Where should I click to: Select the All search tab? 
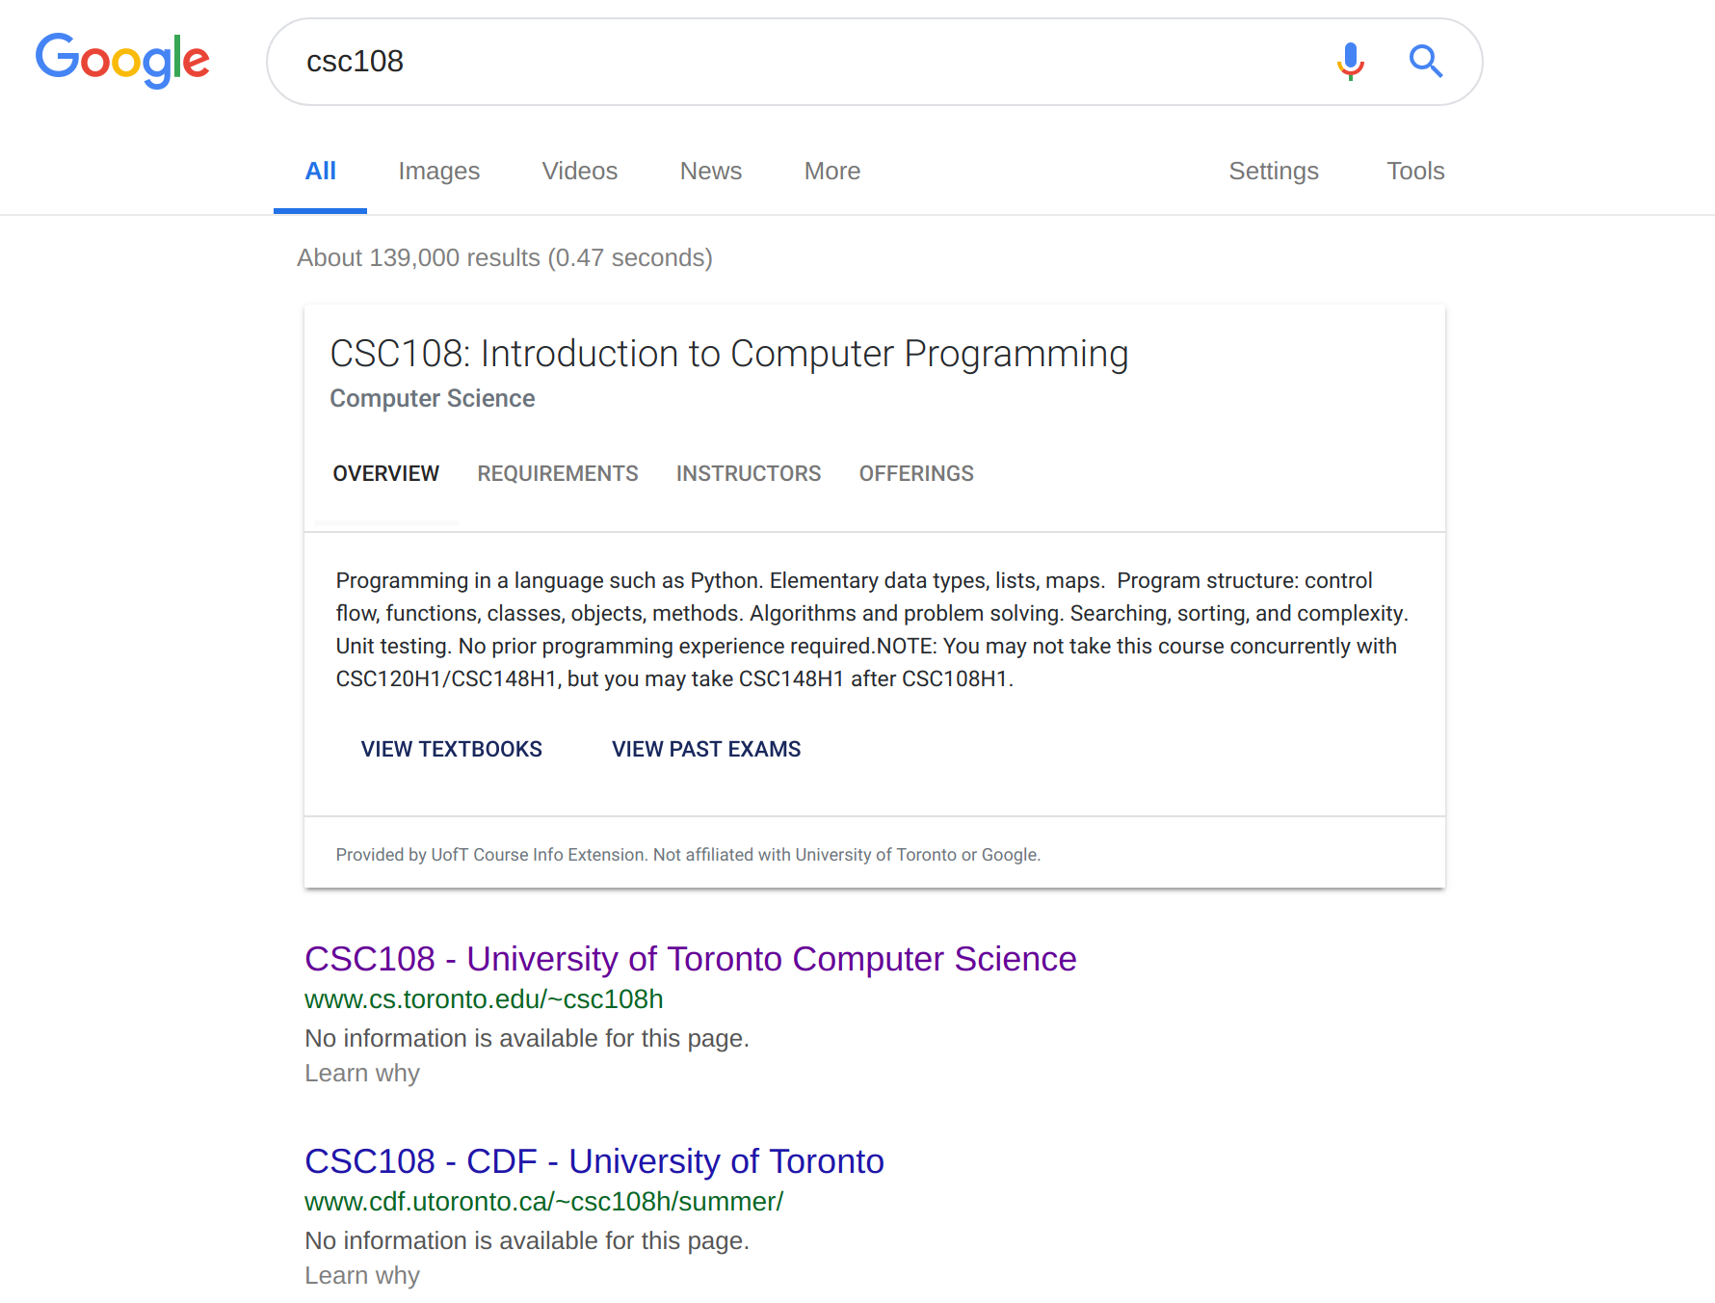pyautogui.click(x=320, y=172)
